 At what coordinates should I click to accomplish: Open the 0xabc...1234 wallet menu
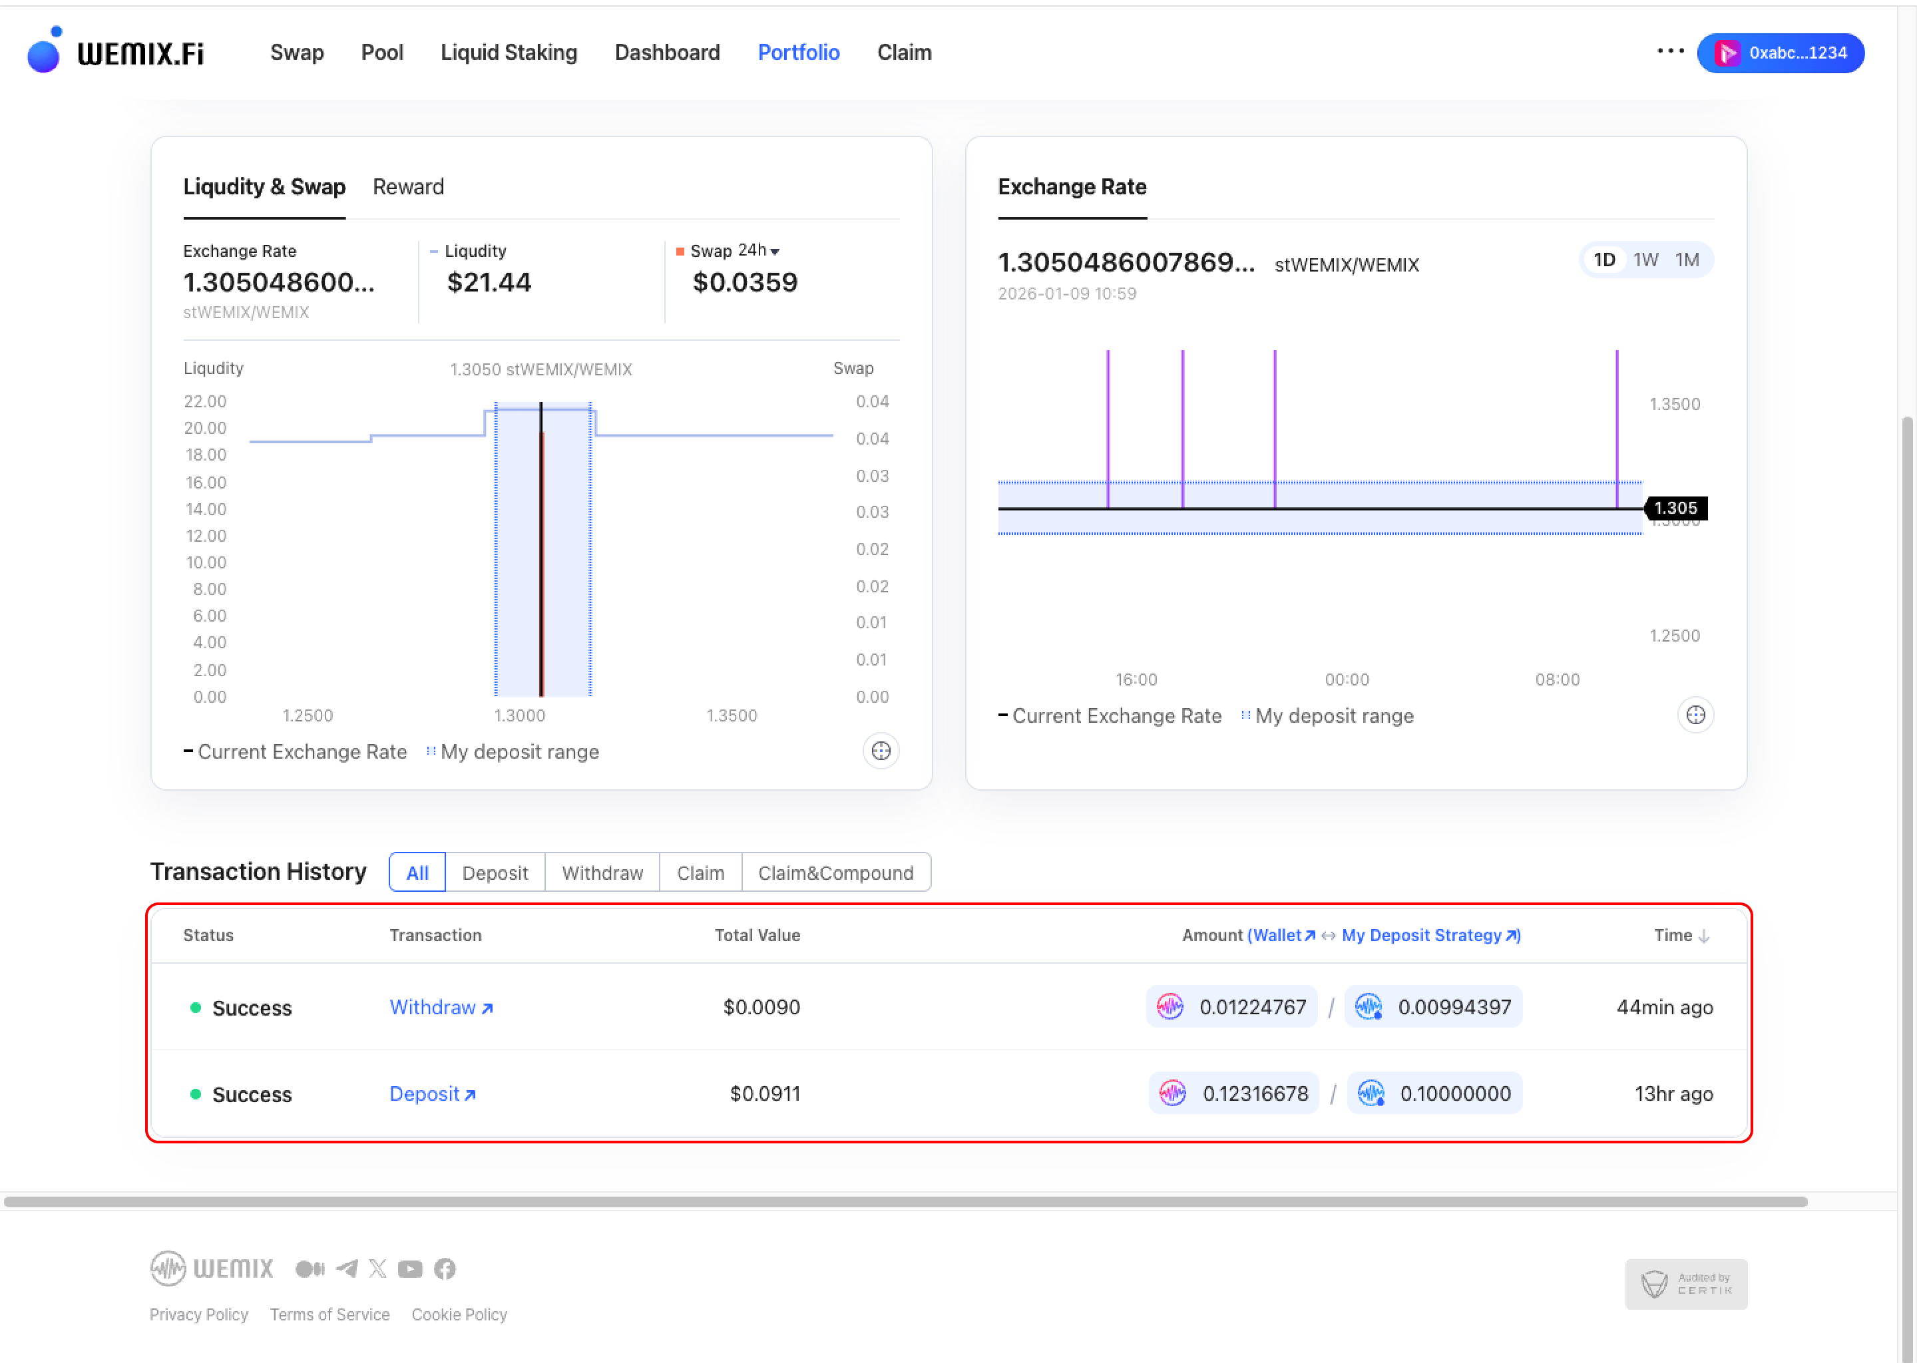click(1780, 53)
